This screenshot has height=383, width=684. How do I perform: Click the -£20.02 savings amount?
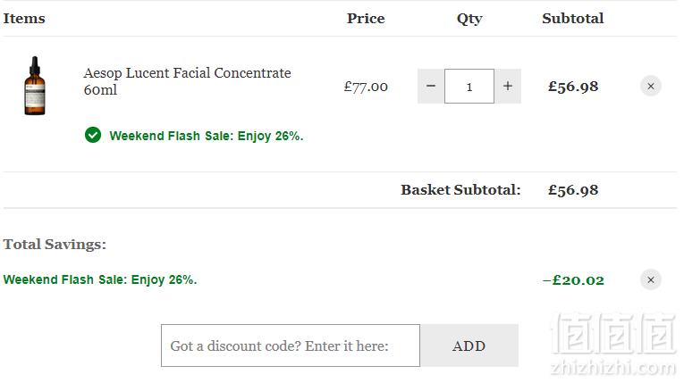pyautogui.click(x=573, y=279)
